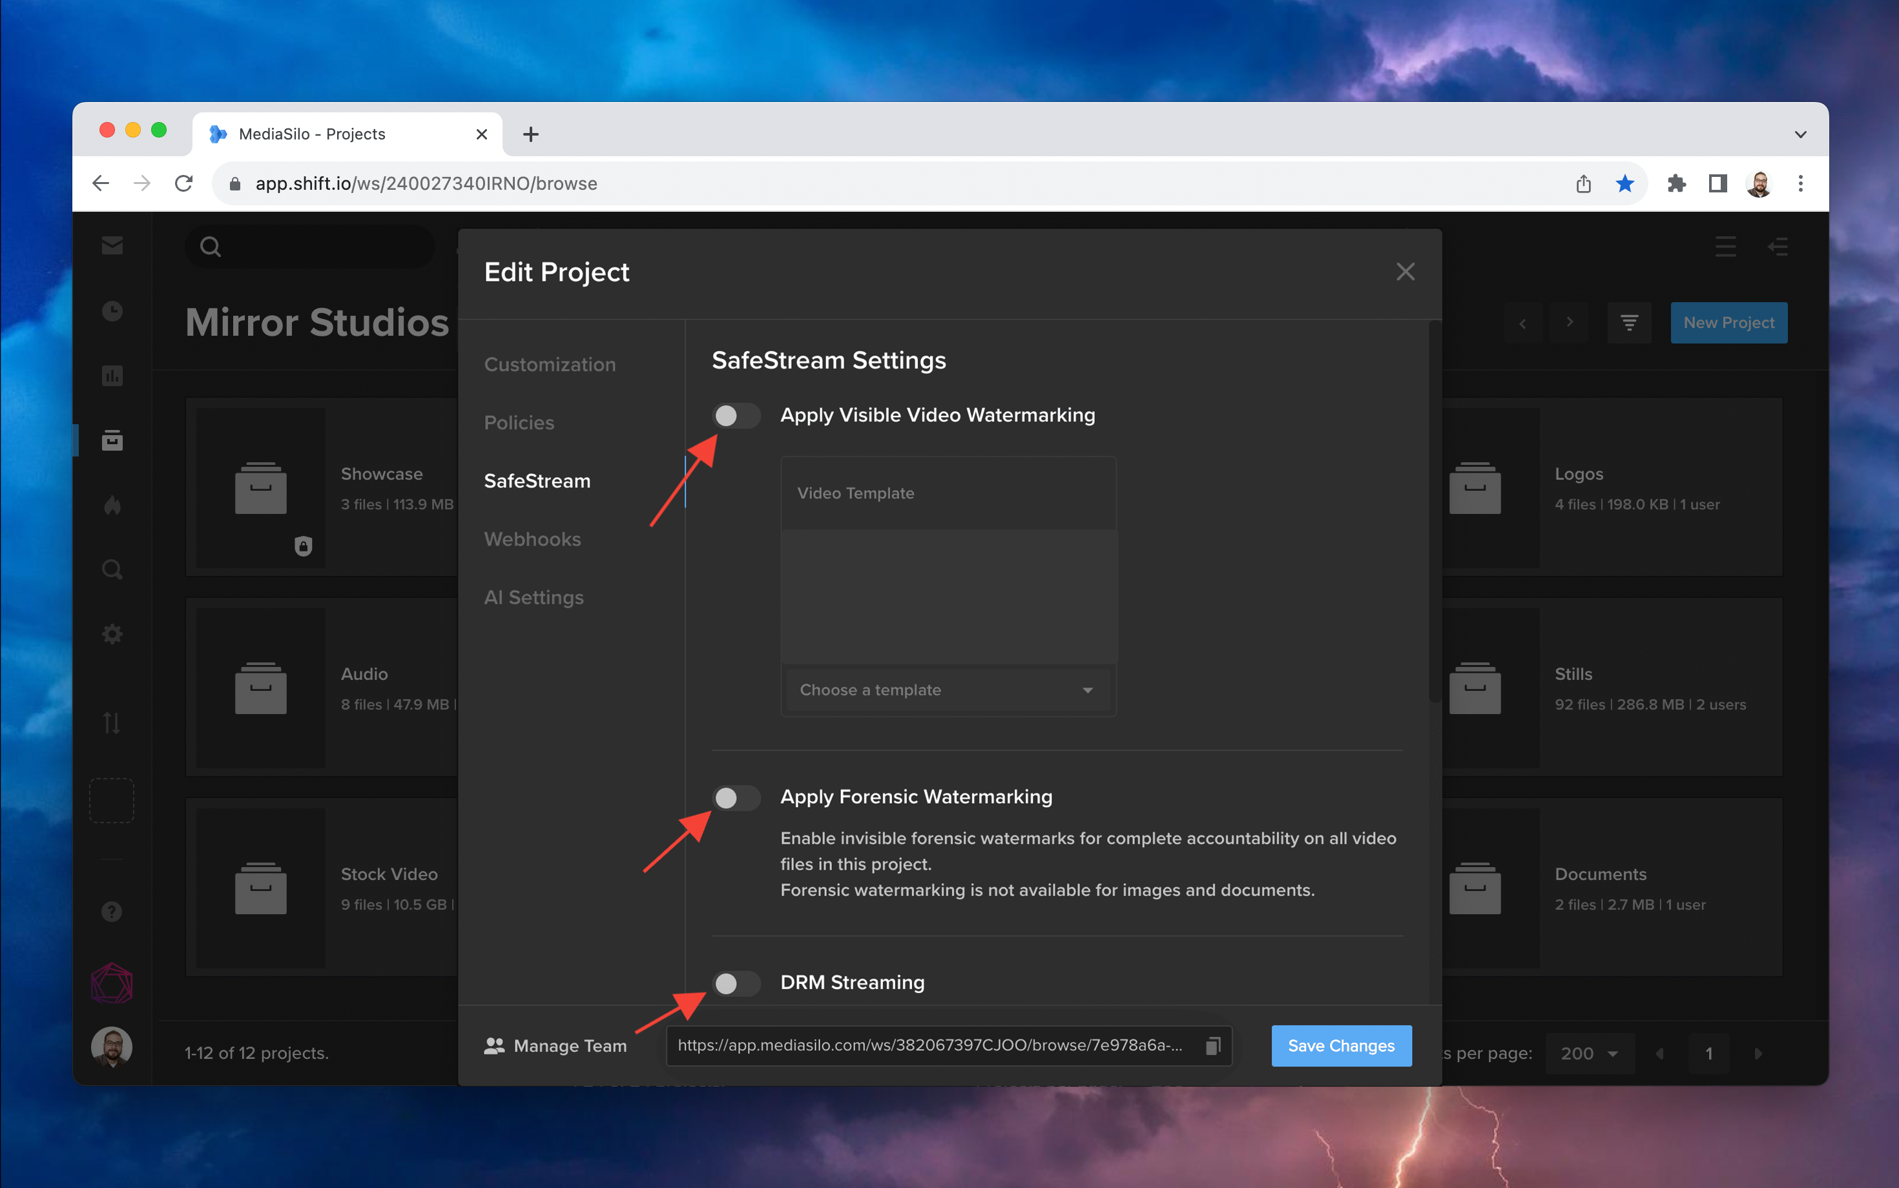The image size is (1899, 1188).
Task: Click Manage Team link
Action: point(555,1046)
